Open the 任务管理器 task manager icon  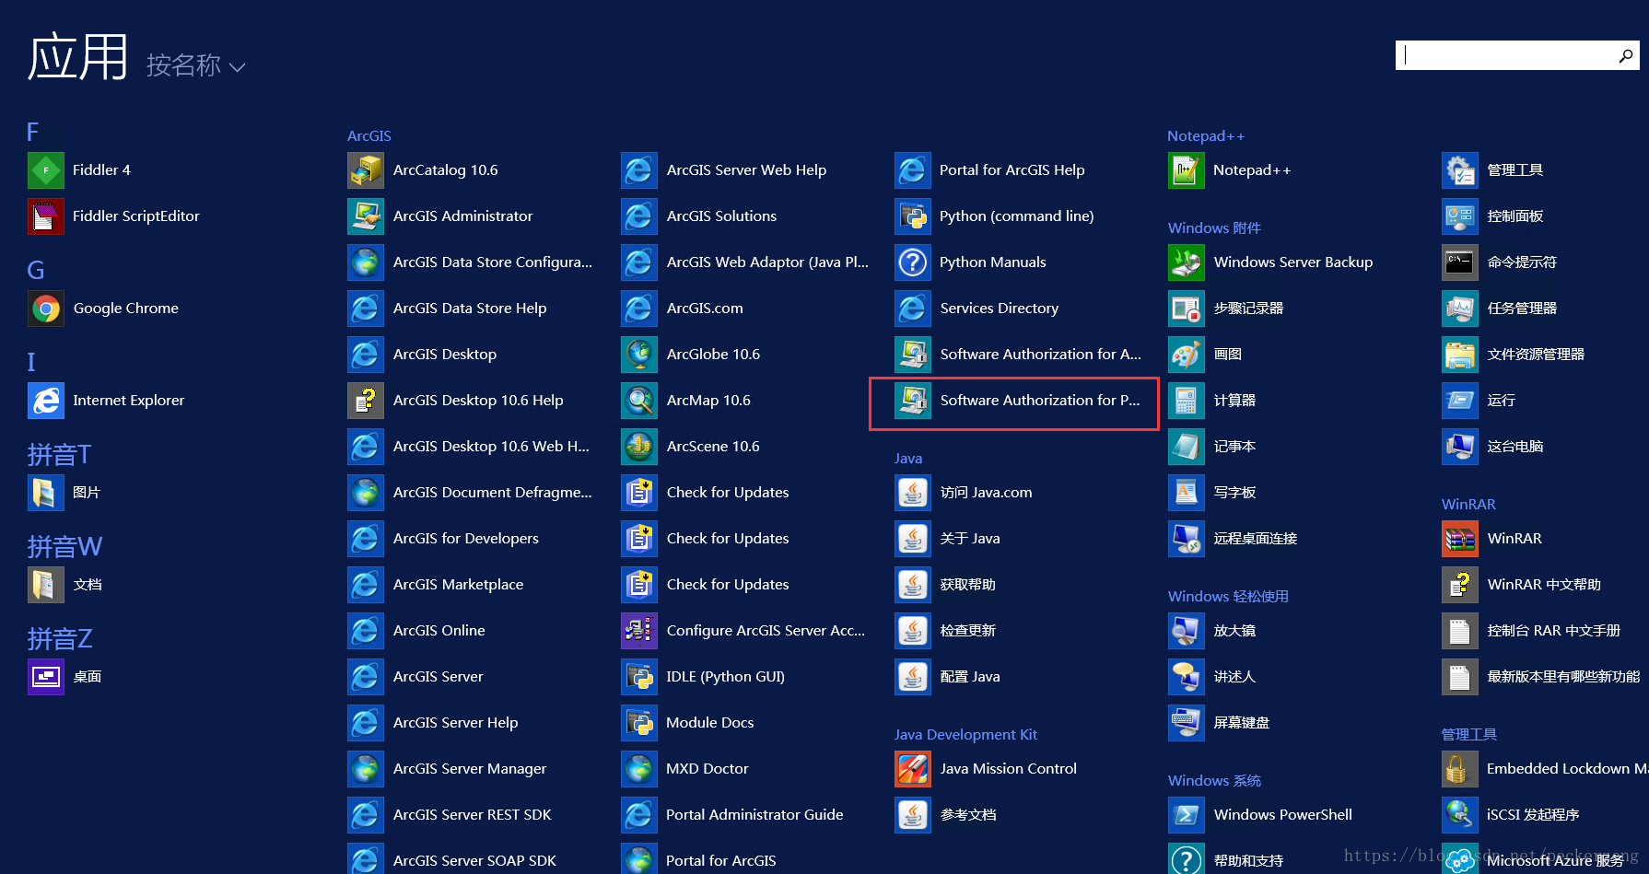(1460, 309)
